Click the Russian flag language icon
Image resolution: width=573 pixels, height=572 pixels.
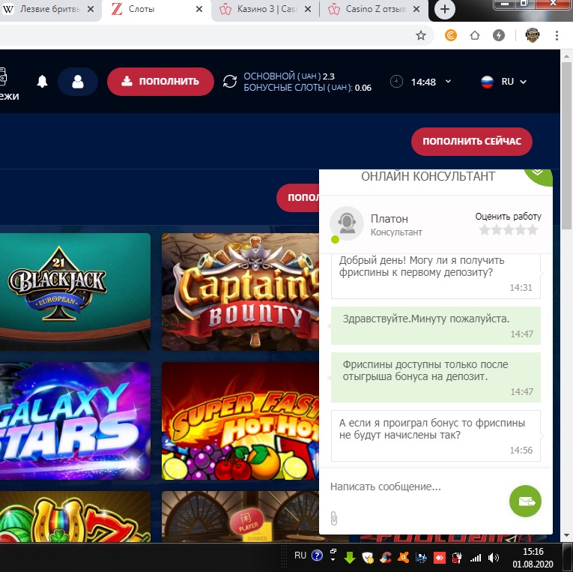click(x=487, y=82)
